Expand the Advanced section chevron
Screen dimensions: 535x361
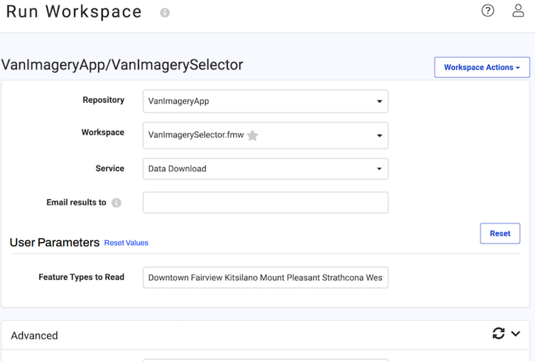point(516,333)
